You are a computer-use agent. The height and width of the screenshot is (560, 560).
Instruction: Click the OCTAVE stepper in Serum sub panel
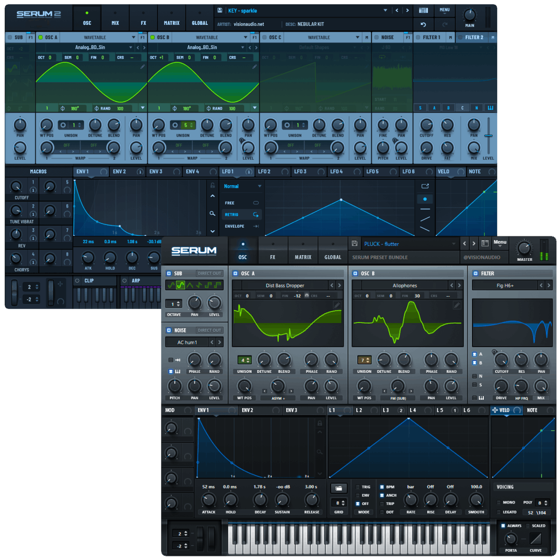[x=179, y=303]
